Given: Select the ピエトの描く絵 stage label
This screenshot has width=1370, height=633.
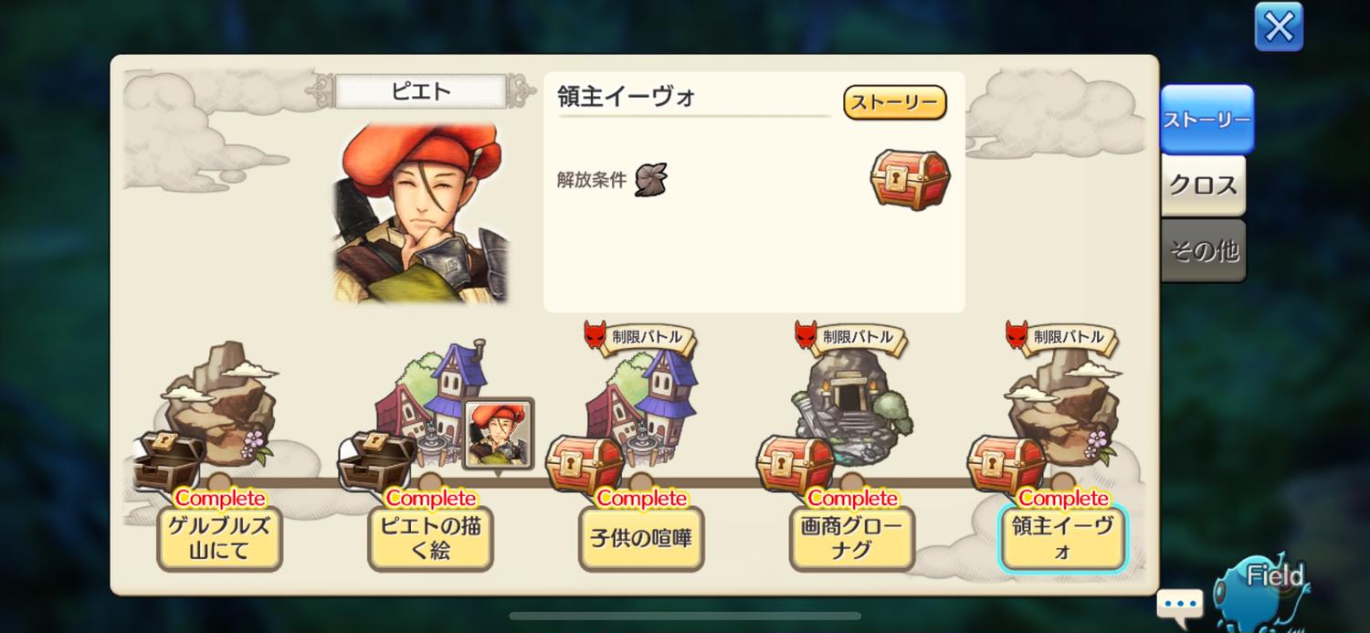Looking at the screenshot, I should click(431, 539).
